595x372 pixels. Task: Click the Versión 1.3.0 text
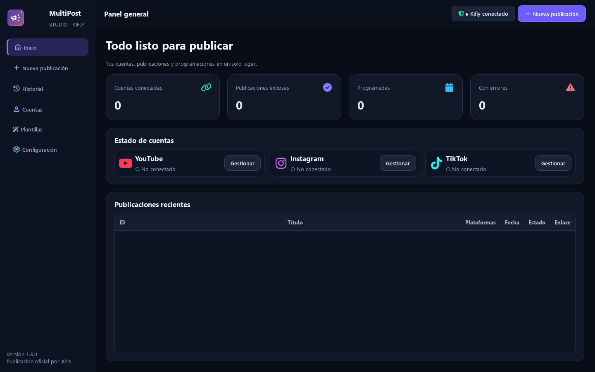(x=22, y=354)
